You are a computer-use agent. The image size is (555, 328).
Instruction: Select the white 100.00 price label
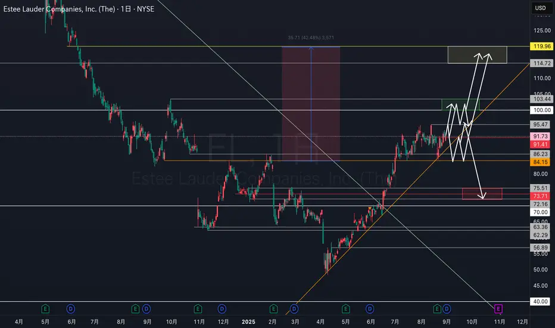pos(542,110)
